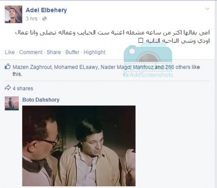Open Nader Magdi Mahfouz's profile
Screen dimensions: 217x188
pos(127,67)
